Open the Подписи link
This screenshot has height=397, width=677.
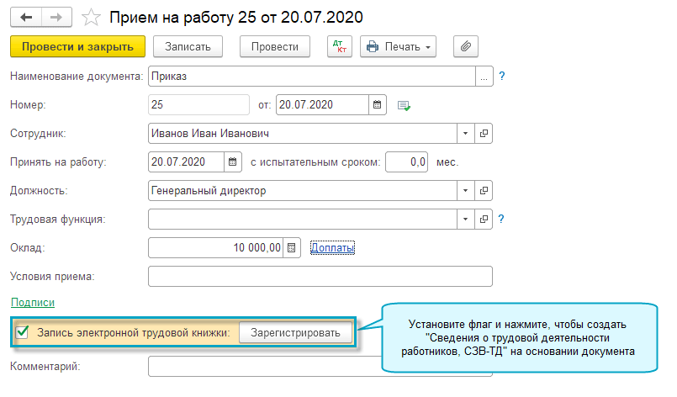(32, 302)
